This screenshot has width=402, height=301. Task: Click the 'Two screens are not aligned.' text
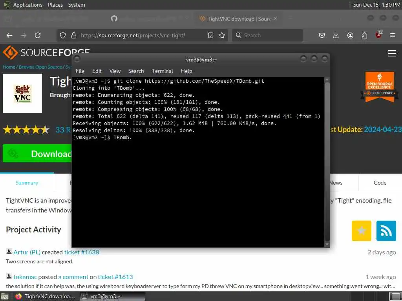[x=40, y=261]
